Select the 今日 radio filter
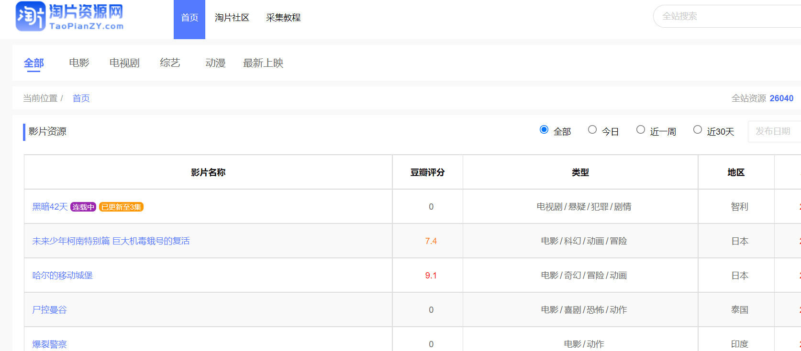Screen dimensions: 801x351 click(x=592, y=130)
